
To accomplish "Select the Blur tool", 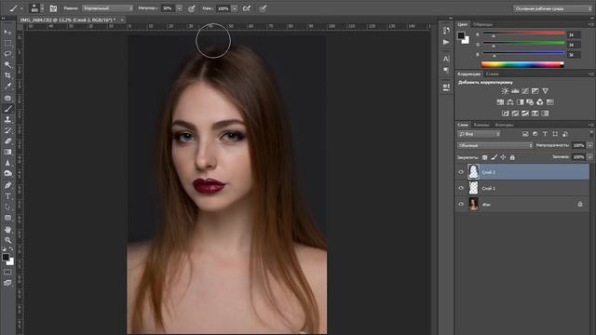I will 7,163.
